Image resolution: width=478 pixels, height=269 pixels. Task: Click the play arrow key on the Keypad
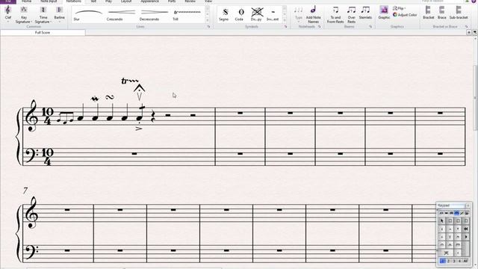(x=466, y=237)
